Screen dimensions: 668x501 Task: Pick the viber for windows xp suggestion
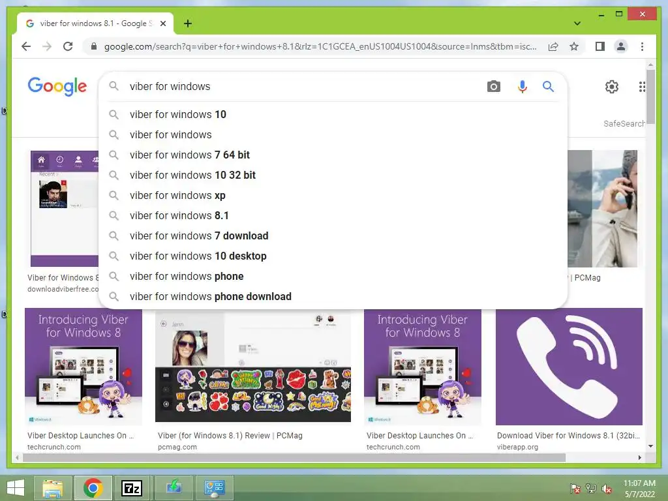tap(333, 195)
